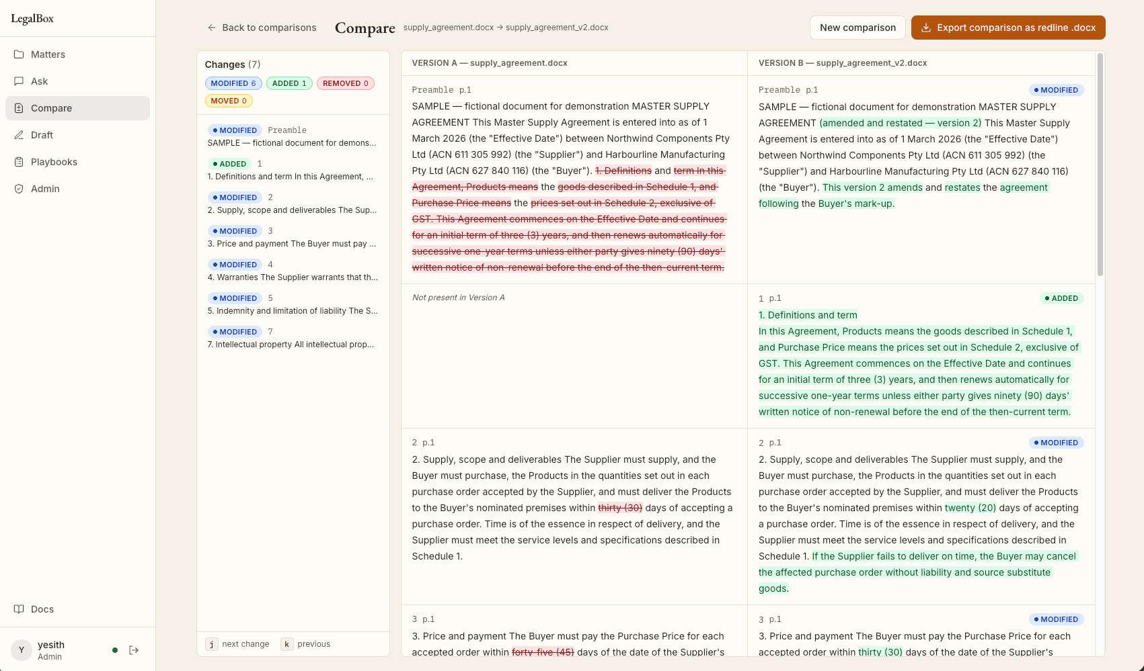Image resolution: width=1144 pixels, height=671 pixels.
Task: Click MODIFIED badge on Version B section 3
Action: 1056,619
